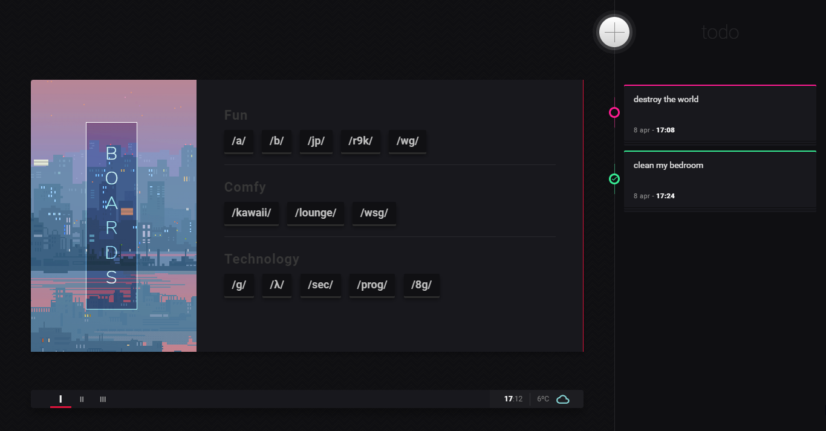Screen dimensions: 826x431
Task: Open the /a/ board link
Action: pyautogui.click(x=239, y=141)
